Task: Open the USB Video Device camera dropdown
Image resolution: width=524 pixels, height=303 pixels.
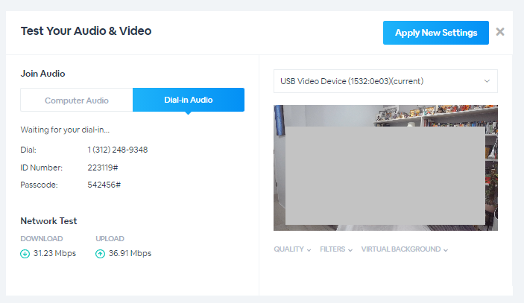Action: click(x=385, y=81)
